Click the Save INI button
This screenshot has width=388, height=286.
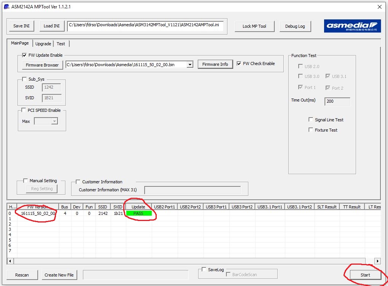(x=22, y=26)
